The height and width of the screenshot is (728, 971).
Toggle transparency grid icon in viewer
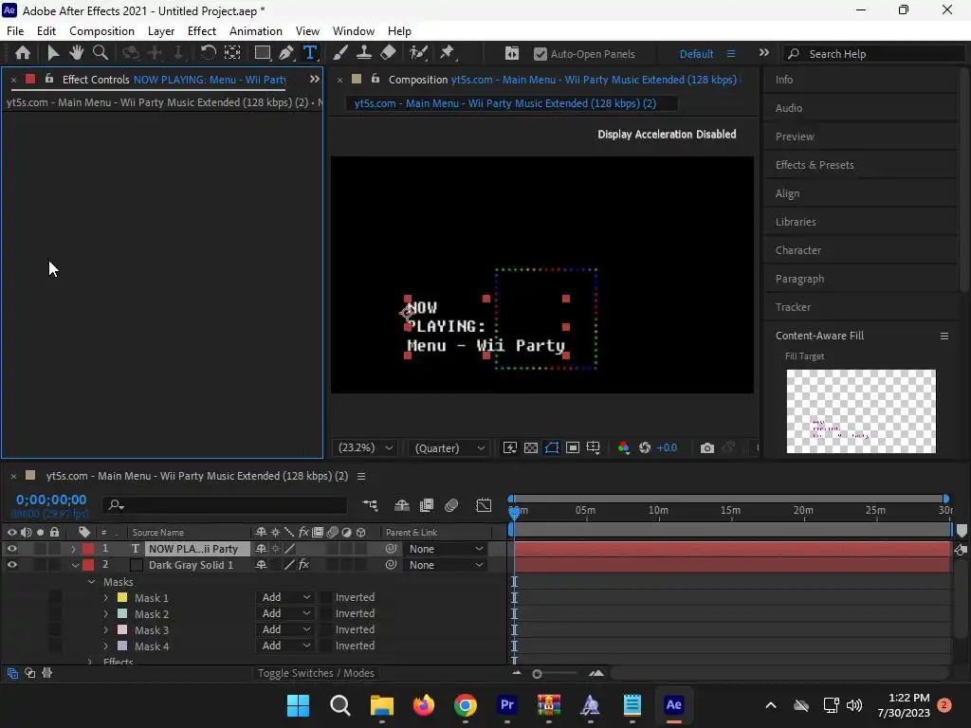(x=531, y=447)
